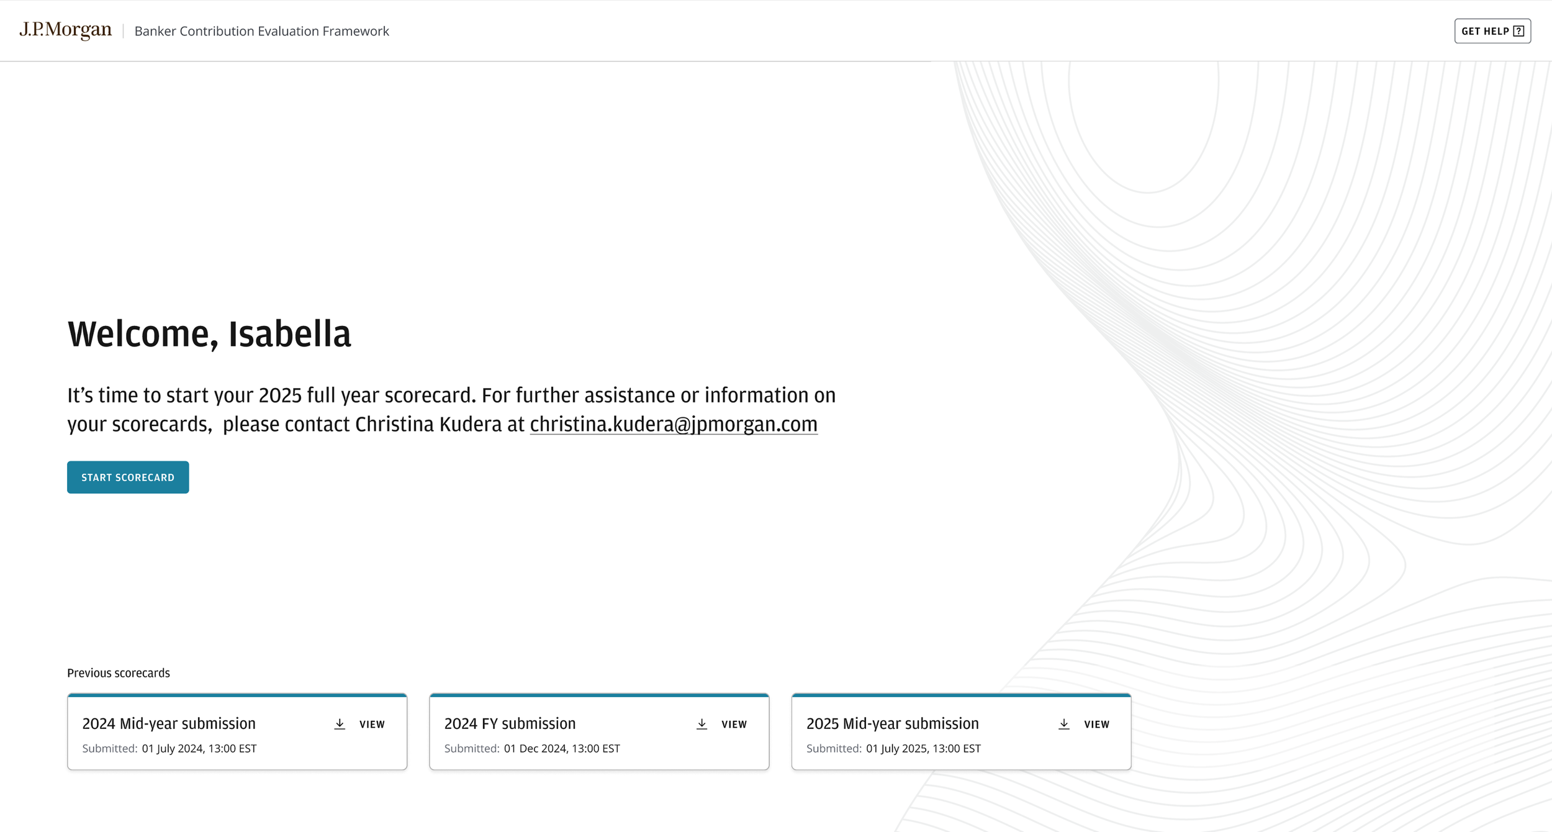The height and width of the screenshot is (832, 1552).
Task: Click the 01 Dec 2024, 13:00 EST date
Action: tap(562, 749)
